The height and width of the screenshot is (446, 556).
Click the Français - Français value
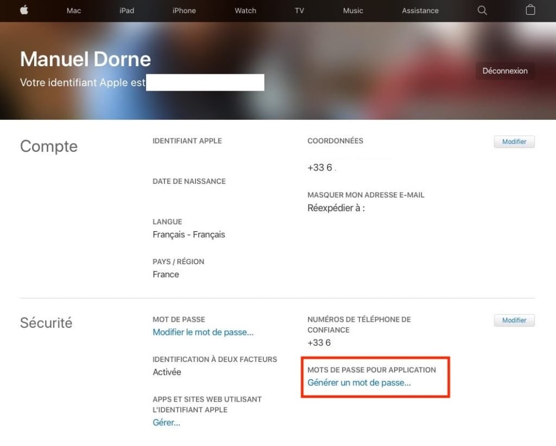188,234
